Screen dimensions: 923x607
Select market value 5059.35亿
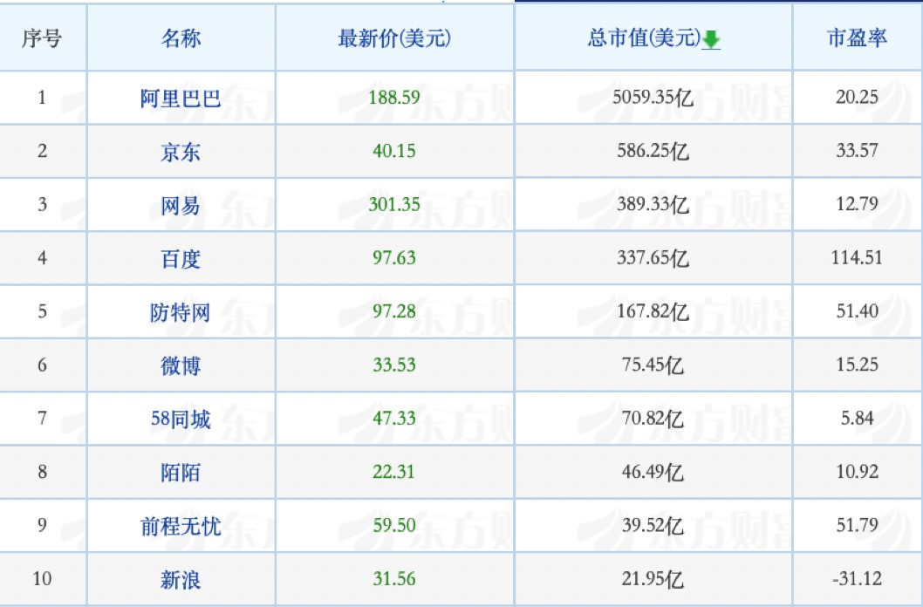point(653,97)
